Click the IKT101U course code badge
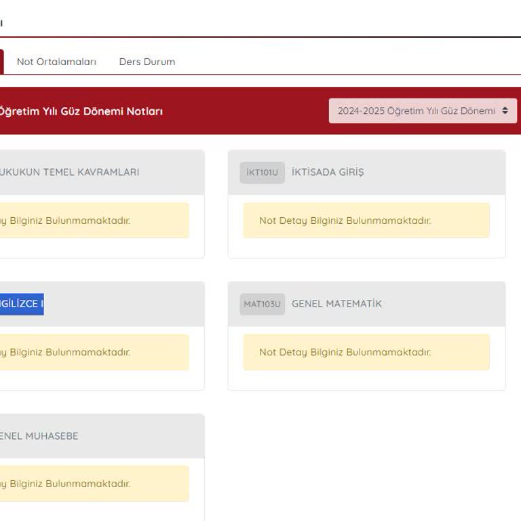The height and width of the screenshot is (521, 521). (262, 172)
